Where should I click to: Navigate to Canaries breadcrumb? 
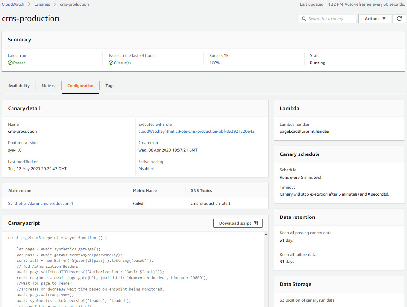pyautogui.click(x=42, y=4)
